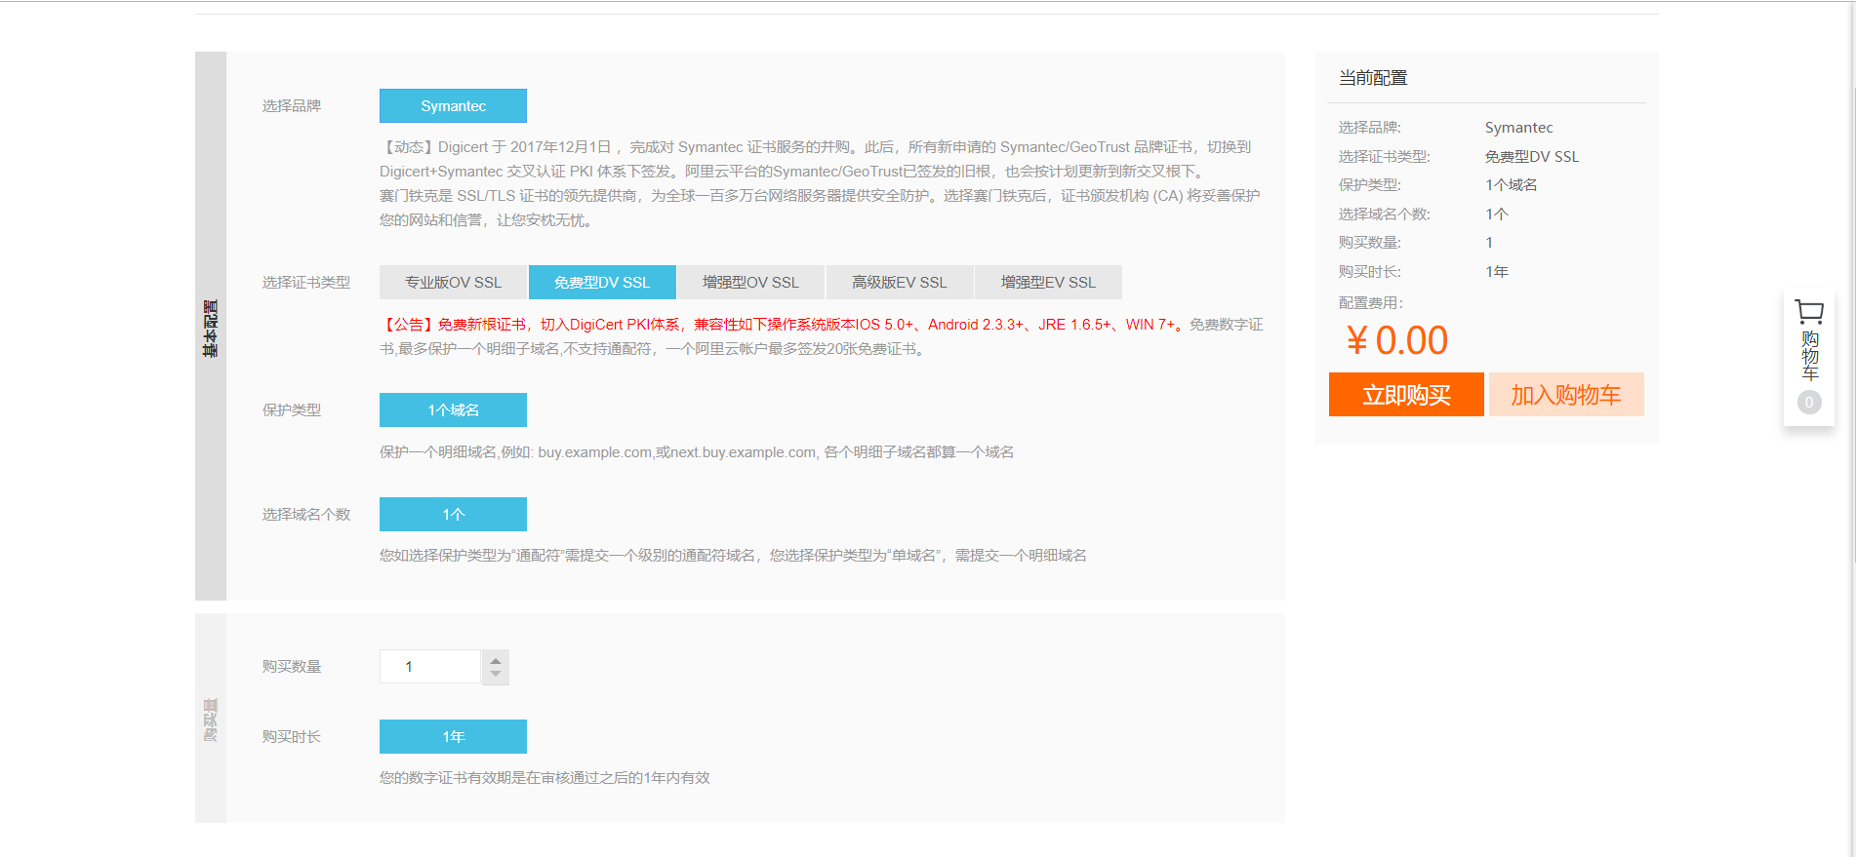Click the Symantec value in summary panel
Viewport: 1856px width, 857px height.
pos(1518,127)
